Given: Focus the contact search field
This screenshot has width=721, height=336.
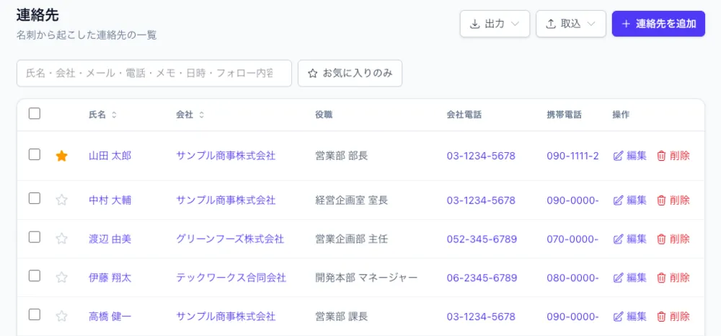Looking at the screenshot, I should point(154,73).
